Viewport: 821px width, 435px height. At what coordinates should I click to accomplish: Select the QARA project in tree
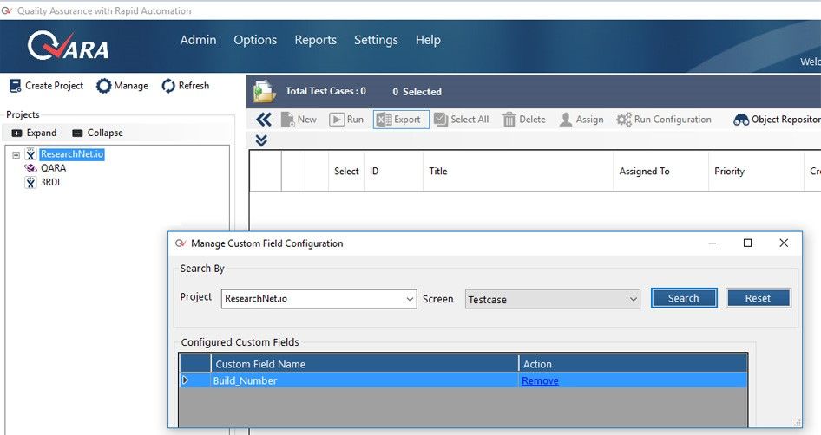coord(54,168)
